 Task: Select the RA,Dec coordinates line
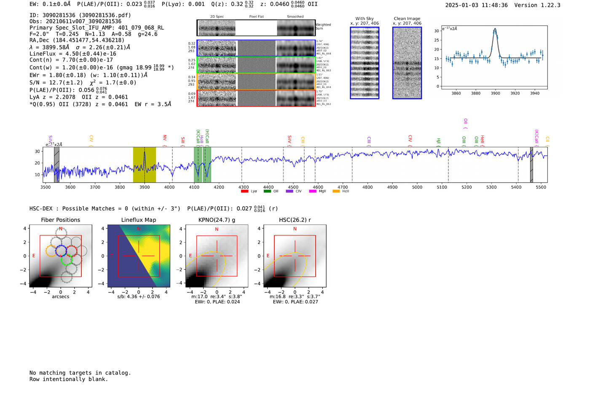(x=77, y=40)
